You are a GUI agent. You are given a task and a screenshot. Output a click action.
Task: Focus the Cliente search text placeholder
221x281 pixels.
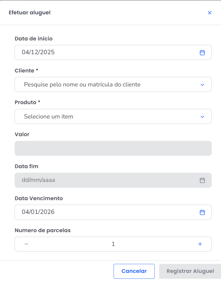click(x=82, y=84)
